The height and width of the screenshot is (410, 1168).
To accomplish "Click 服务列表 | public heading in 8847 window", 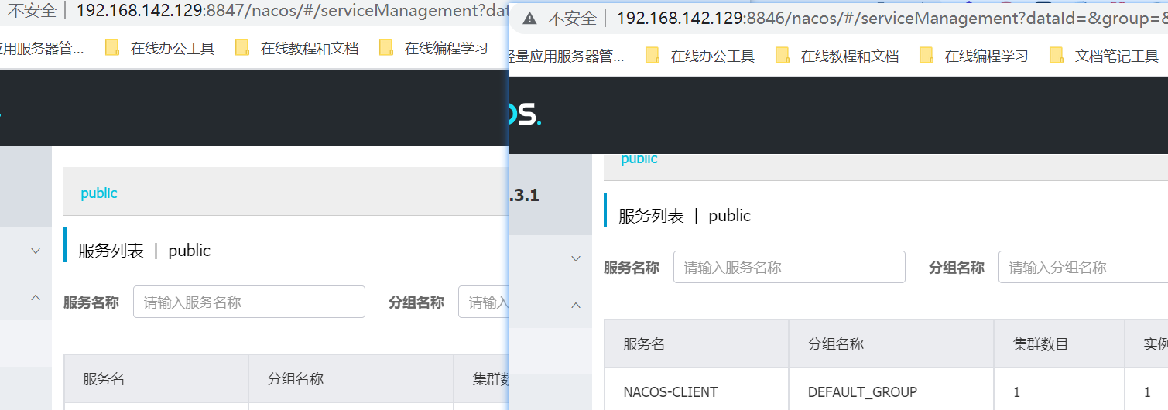I will (144, 251).
